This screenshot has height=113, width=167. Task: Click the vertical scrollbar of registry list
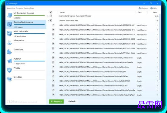160,47
